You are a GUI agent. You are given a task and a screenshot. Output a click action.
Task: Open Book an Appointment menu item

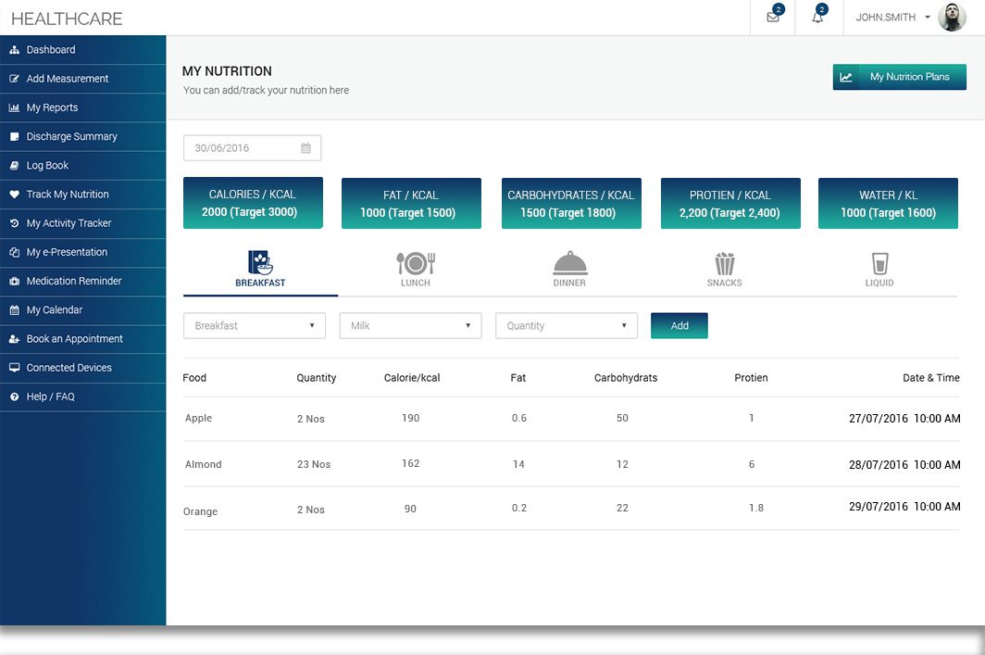click(x=83, y=339)
